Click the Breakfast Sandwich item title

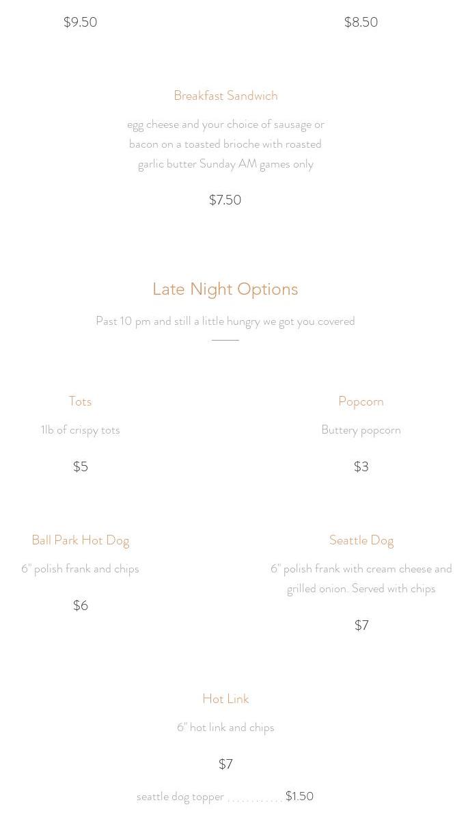coord(225,96)
